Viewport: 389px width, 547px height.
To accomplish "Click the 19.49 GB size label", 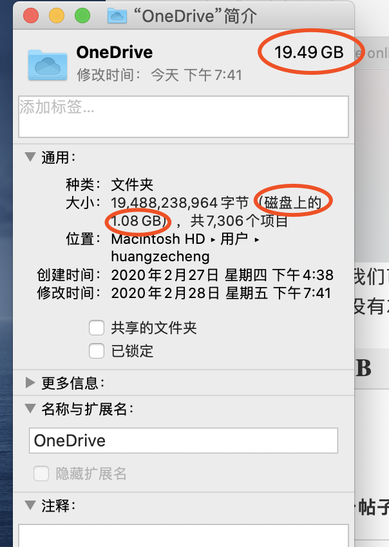I will click(x=308, y=52).
